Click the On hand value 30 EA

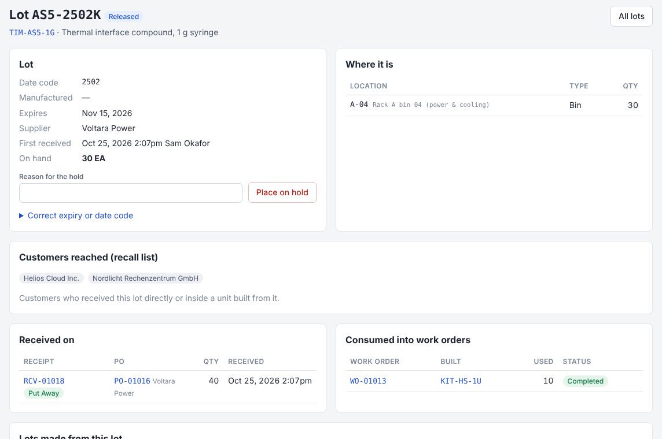pos(94,158)
